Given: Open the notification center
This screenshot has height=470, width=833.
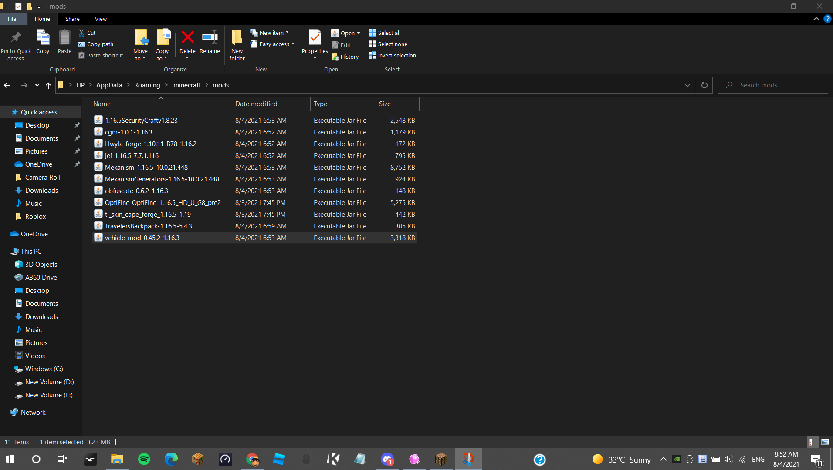Looking at the screenshot, I should tap(816, 459).
